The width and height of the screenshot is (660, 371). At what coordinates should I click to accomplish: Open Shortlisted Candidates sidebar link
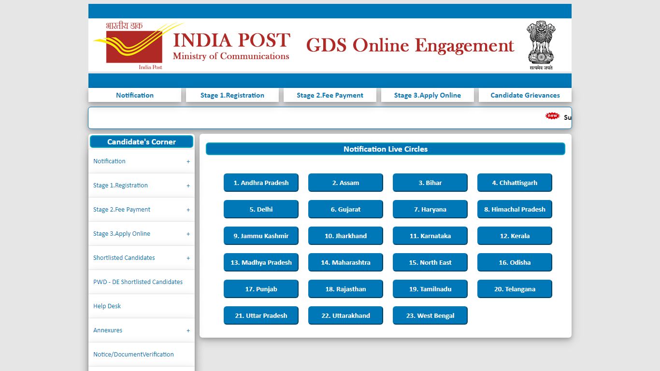click(x=124, y=258)
